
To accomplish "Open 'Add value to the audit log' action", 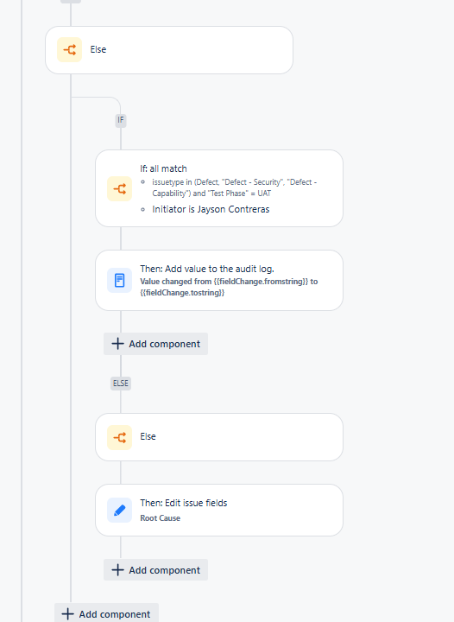I will [219, 281].
